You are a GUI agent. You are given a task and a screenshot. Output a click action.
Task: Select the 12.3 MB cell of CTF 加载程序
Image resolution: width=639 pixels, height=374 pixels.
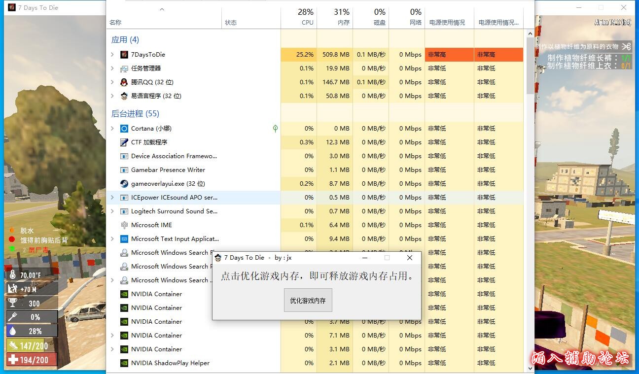(x=335, y=142)
